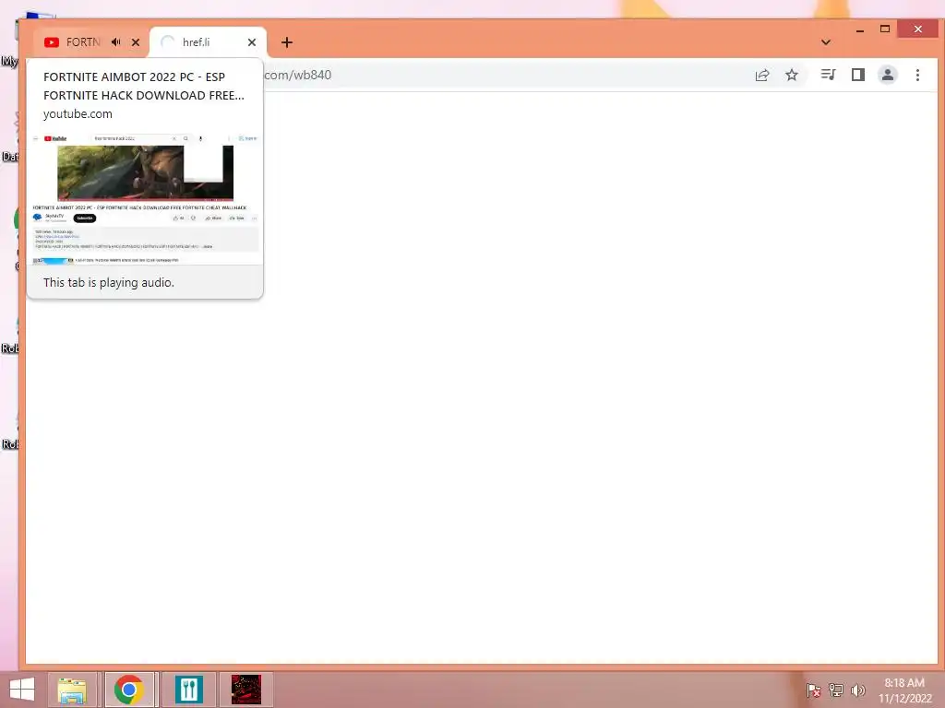Open Windows Start button
945x708 pixels.
click(x=22, y=690)
